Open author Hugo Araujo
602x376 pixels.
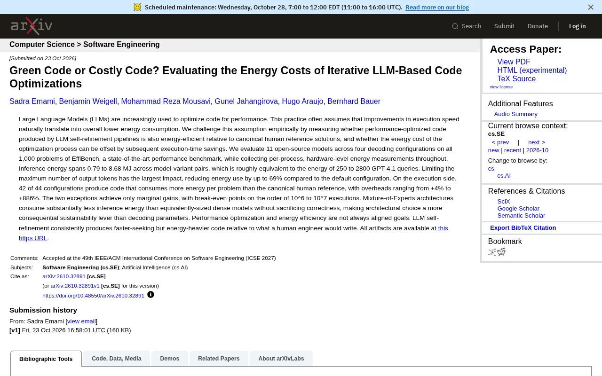[x=302, y=102]
